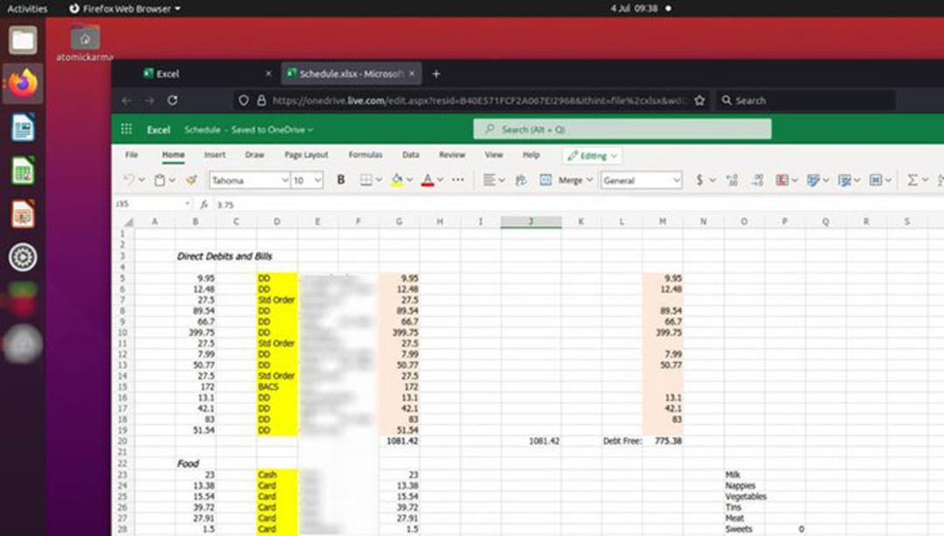Toggle Wrap Text
The image size is (944, 536).
pos(521,179)
